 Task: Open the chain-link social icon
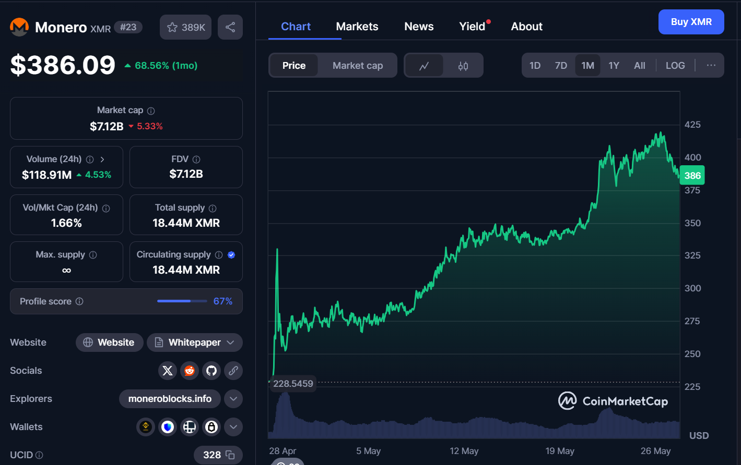(233, 371)
